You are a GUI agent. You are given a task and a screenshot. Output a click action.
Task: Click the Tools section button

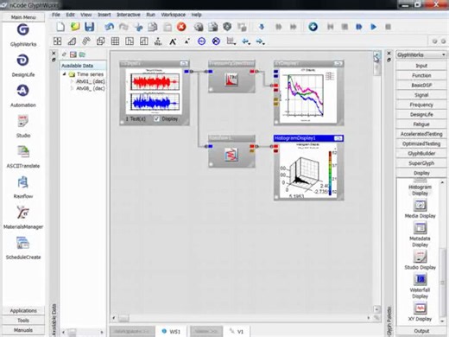pyautogui.click(x=23, y=321)
